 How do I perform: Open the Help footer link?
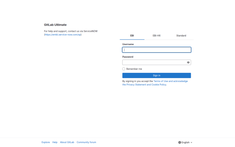click(x=55, y=142)
